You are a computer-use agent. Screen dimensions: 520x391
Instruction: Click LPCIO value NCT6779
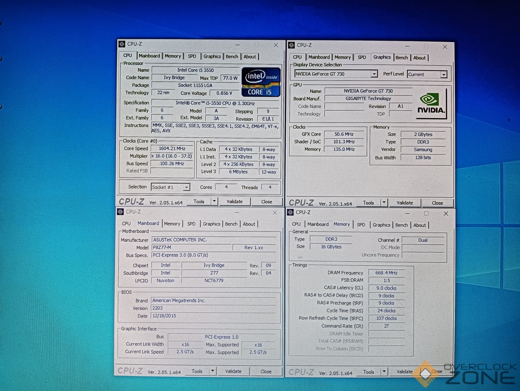coord(214,281)
